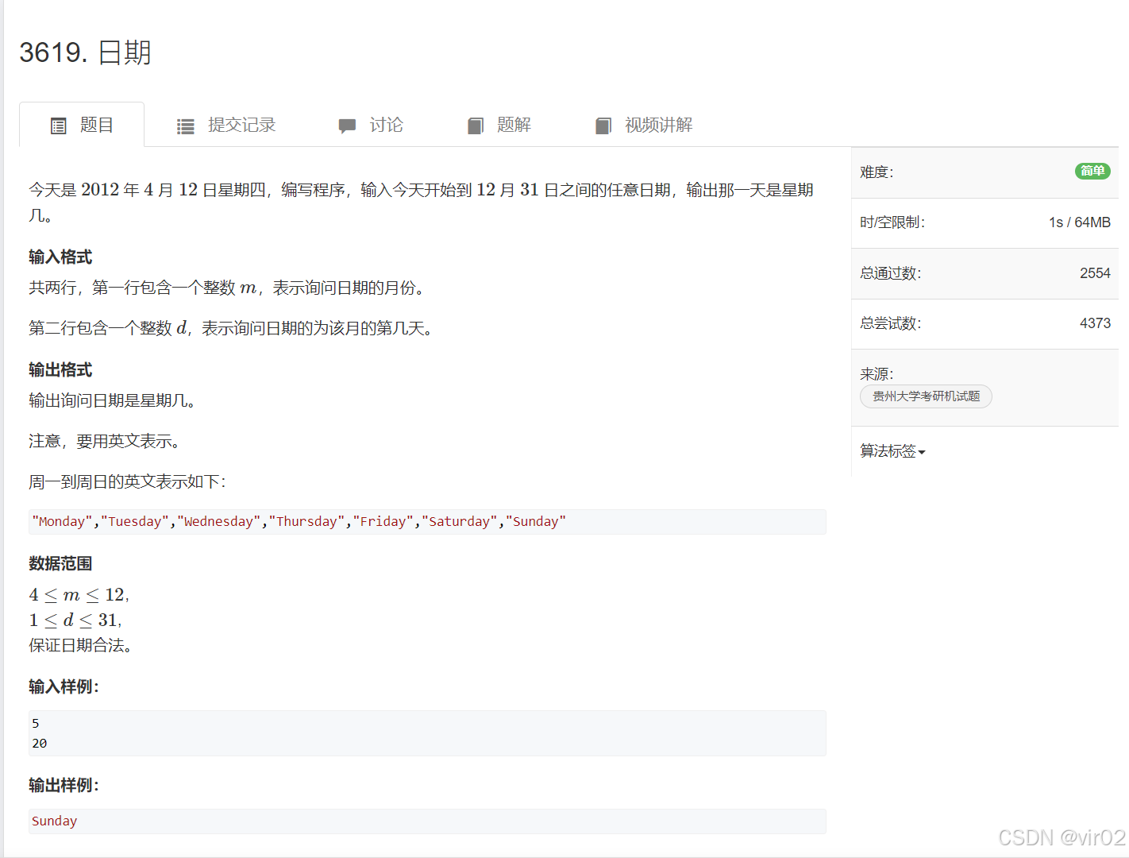Click the 简单 difficulty badge

1092,171
